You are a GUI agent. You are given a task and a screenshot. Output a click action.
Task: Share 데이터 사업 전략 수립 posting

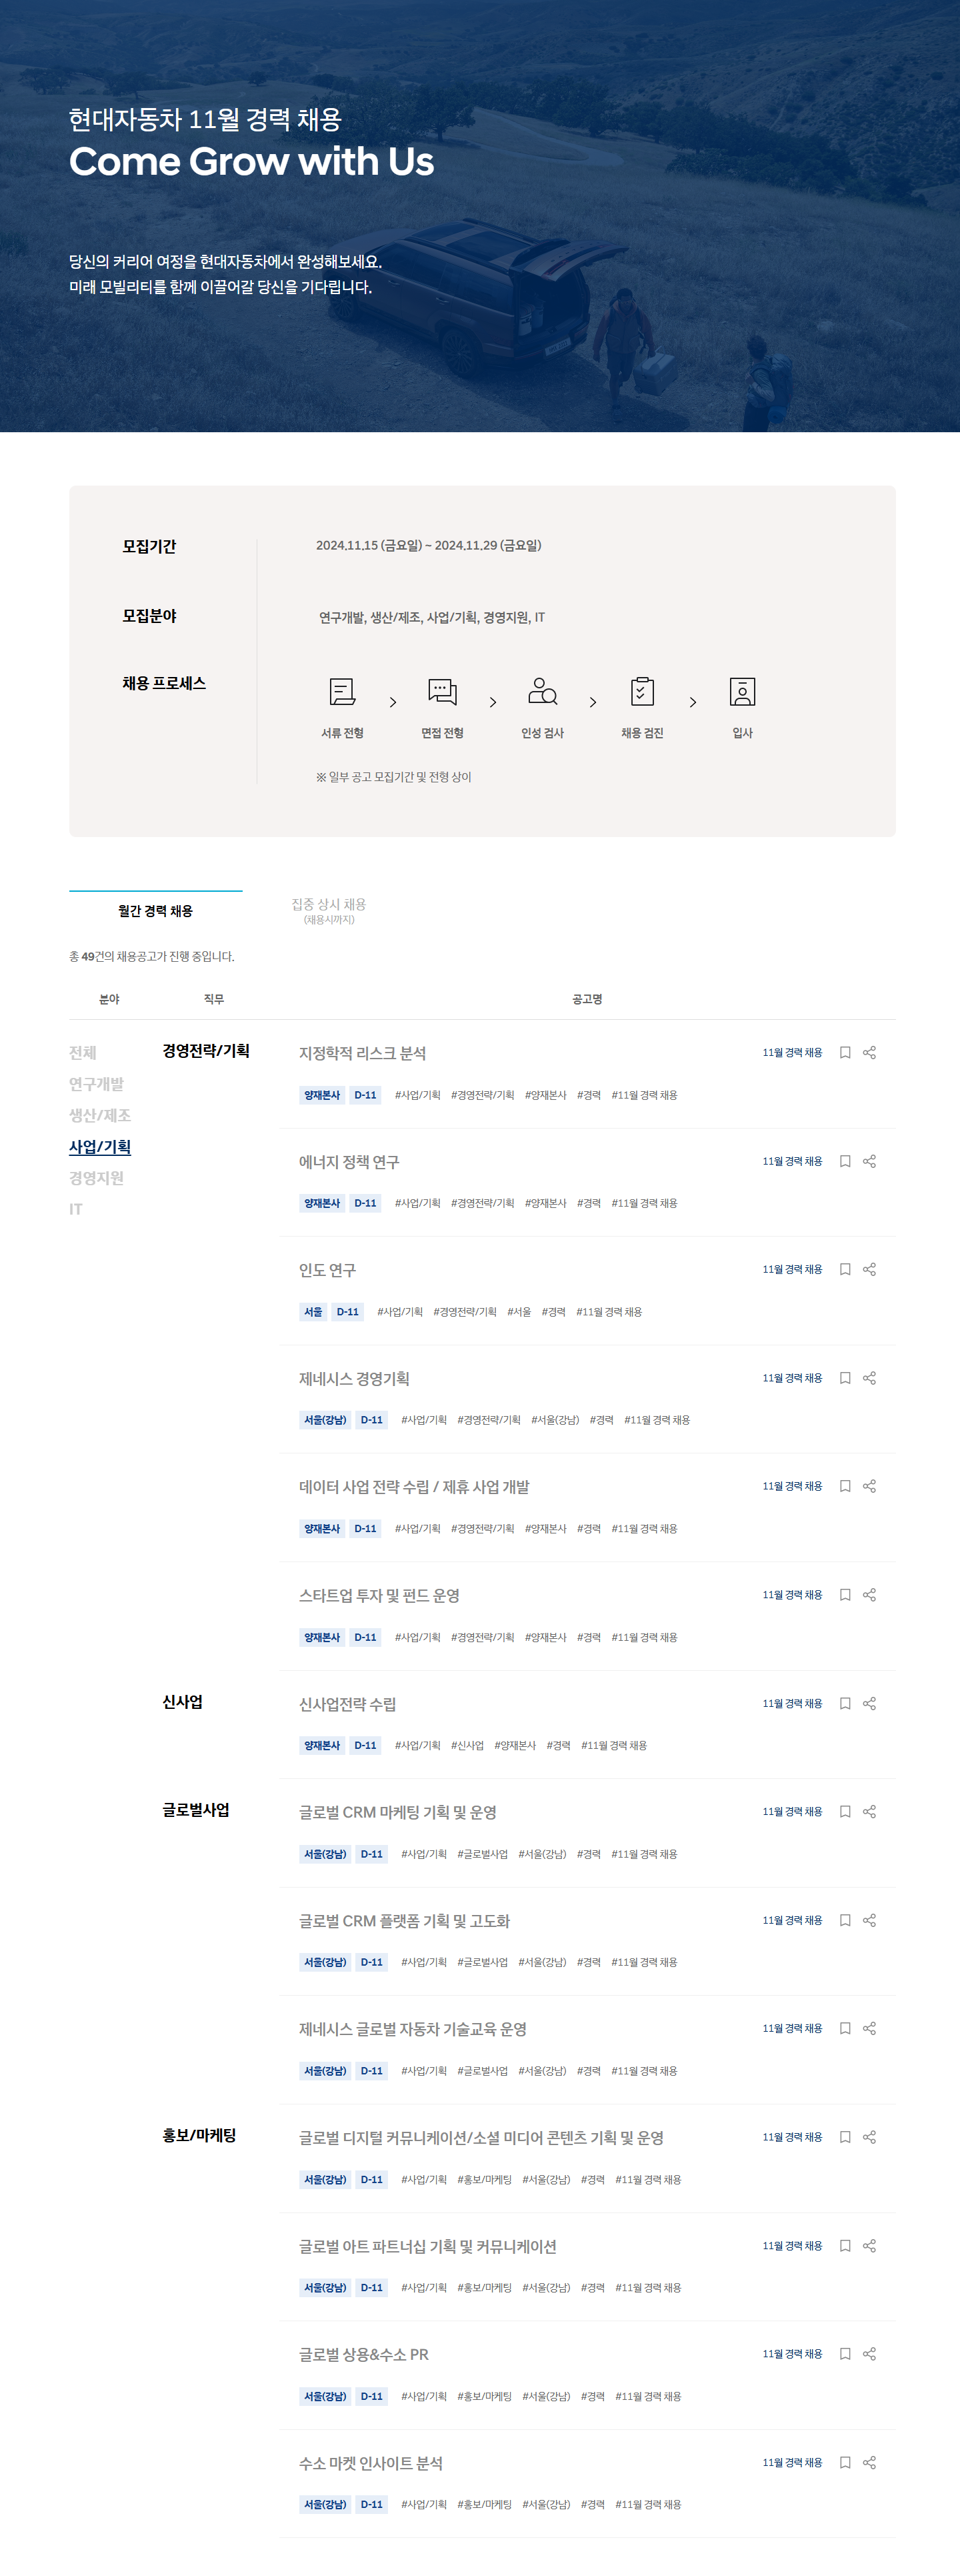(869, 1486)
